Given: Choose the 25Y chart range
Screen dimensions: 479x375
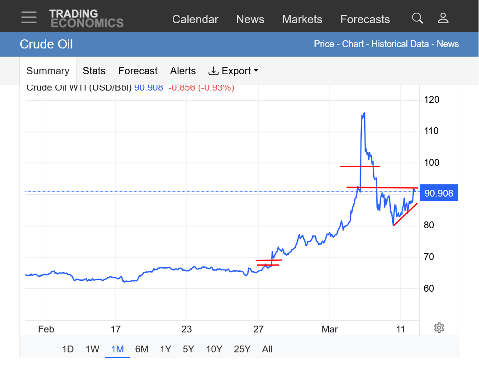Looking at the screenshot, I should [242, 349].
